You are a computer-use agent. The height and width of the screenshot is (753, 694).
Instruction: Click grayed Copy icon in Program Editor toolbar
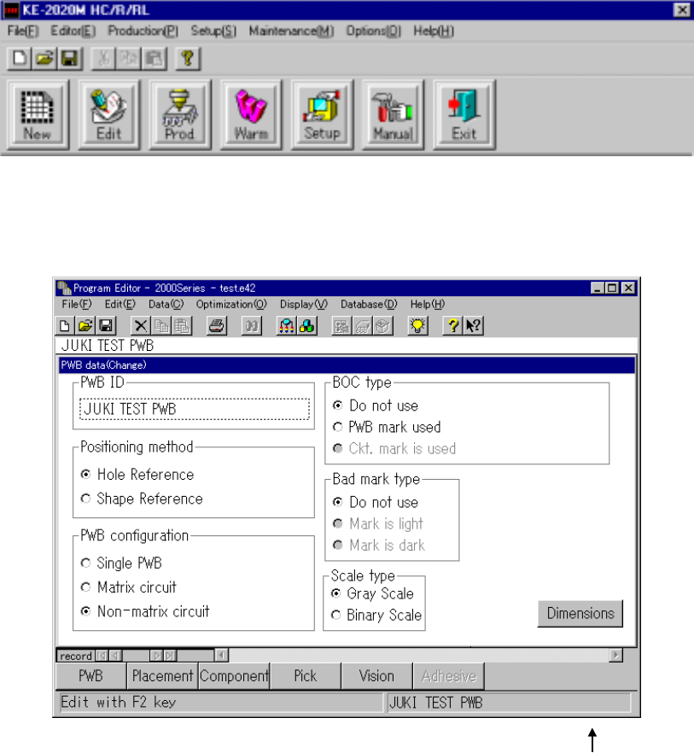tap(161, 325)
